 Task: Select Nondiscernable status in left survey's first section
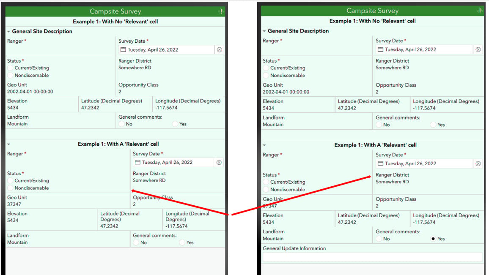click(x=10, y=75)
